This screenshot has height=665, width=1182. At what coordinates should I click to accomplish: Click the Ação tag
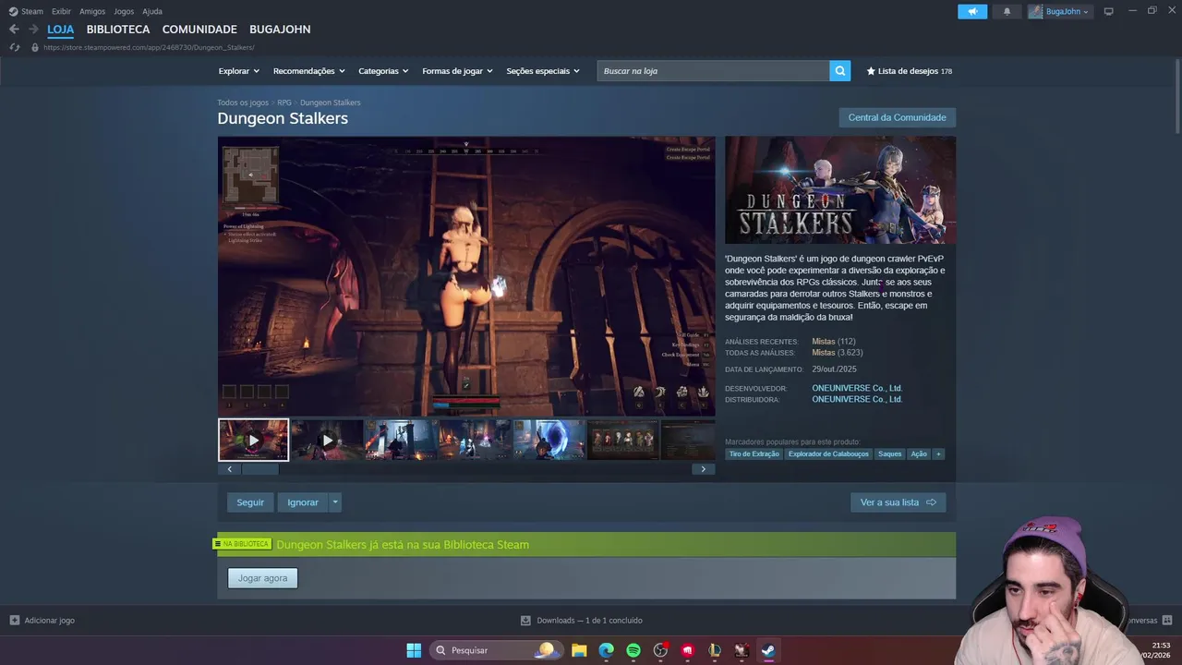tap(919, 454)
